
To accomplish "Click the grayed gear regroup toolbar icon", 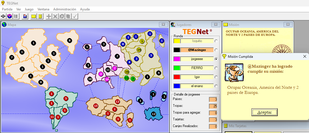I will (x=62, y=16).
